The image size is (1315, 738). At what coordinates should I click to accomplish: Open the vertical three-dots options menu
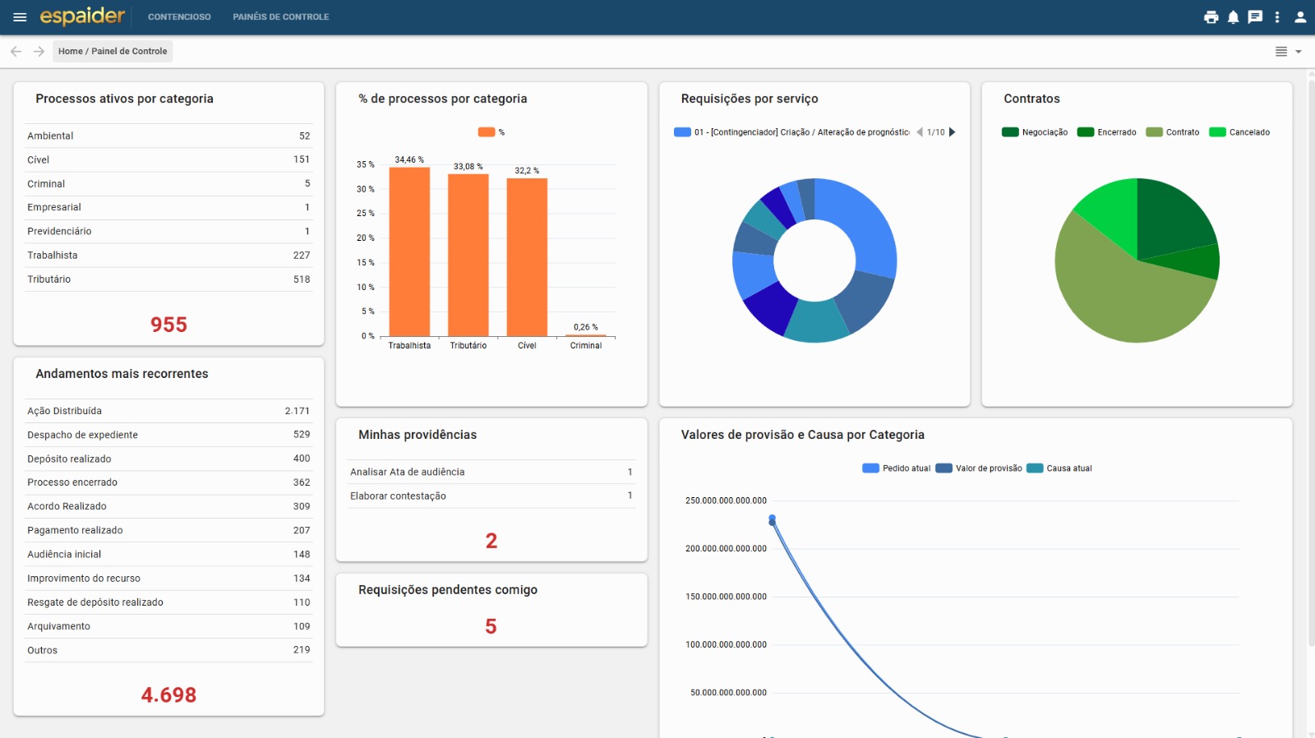[1277, 17]
